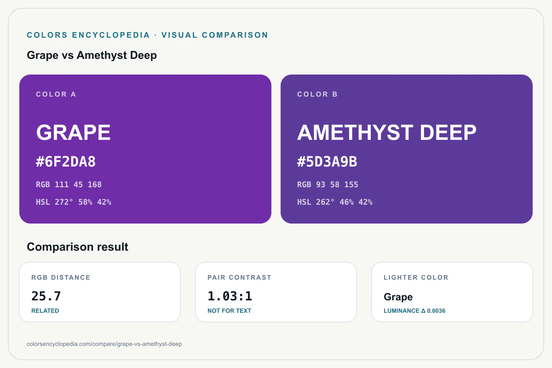Click the Comparison result heading
This screenshot has height=368, width=552.
tap(78, 247)
